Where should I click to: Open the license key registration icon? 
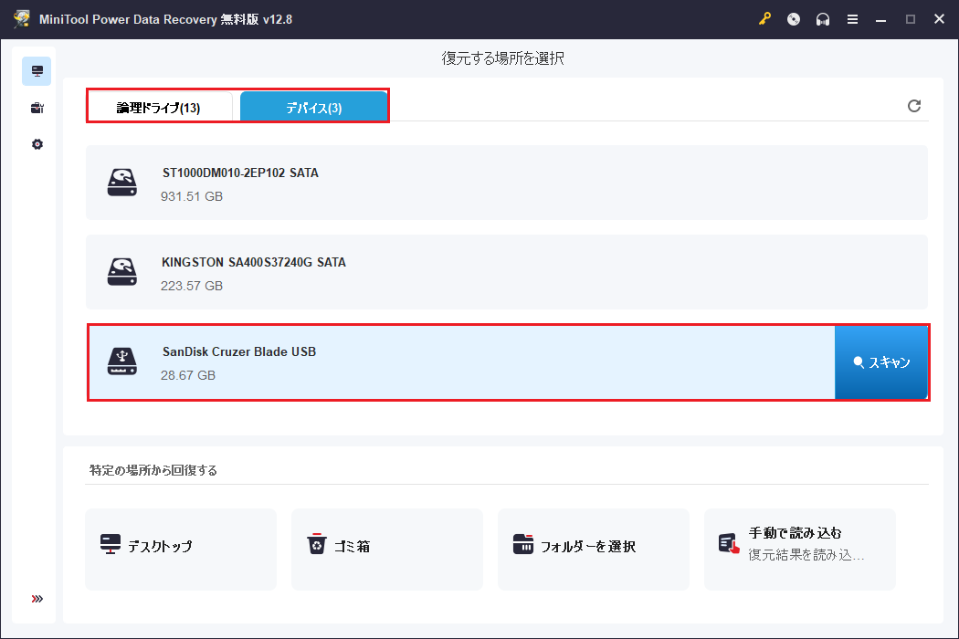[x=765, y=18]
